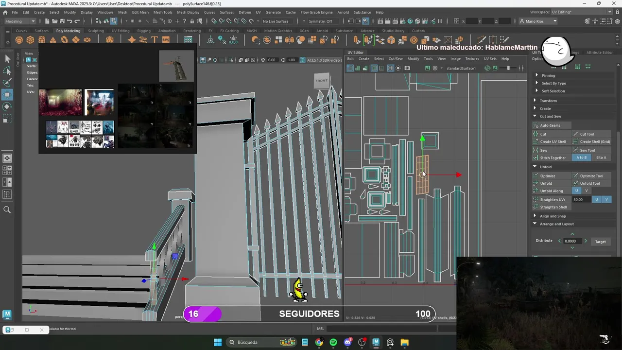The image size is (622, 350).
Task: Expand the Create section in UV Toolkit
Action: click(545, 108)
